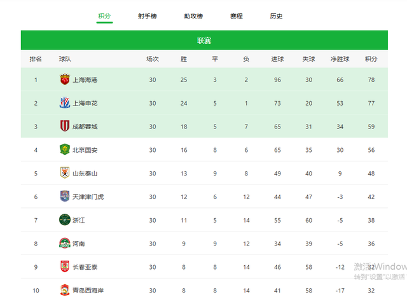Open the 助攻榜 tab

[193, 17]
